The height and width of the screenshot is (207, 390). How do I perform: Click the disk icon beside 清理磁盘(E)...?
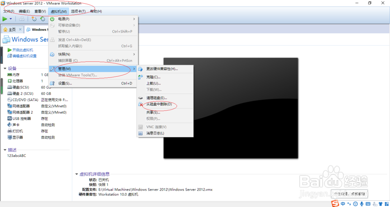pyautogui.click(x=140, y=98)
